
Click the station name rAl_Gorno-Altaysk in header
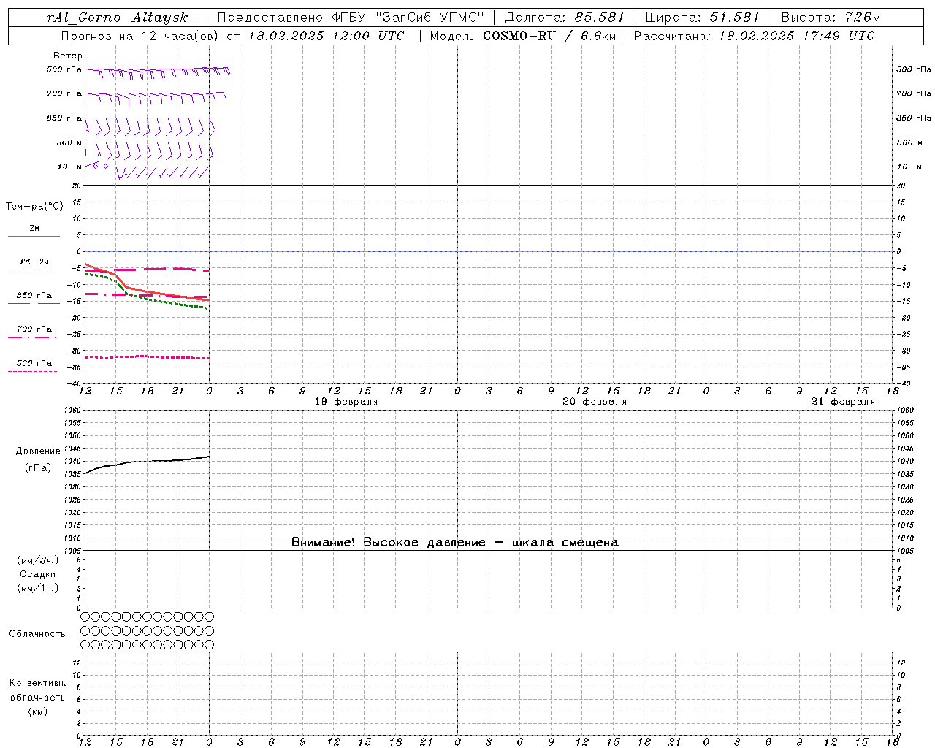click(118, 18)
